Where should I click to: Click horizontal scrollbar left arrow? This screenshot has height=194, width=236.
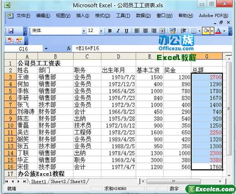coord(143,181)
